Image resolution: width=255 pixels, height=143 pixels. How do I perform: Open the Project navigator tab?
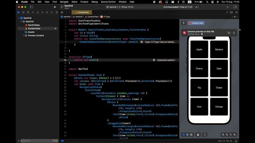[x=19, y=12]
